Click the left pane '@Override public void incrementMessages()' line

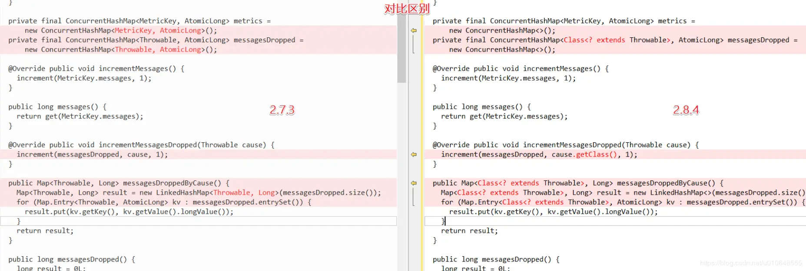96,69
